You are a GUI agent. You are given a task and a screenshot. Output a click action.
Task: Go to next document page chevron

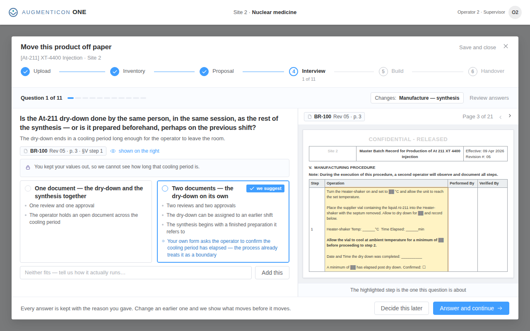pyautogui.click(x=510, y=116)
